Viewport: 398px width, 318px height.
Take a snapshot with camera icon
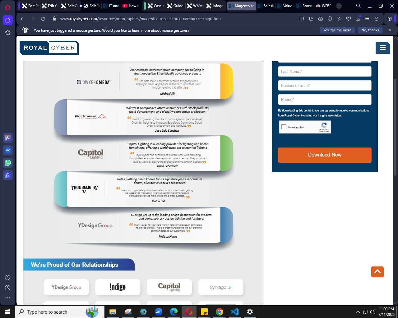(321, 19)
